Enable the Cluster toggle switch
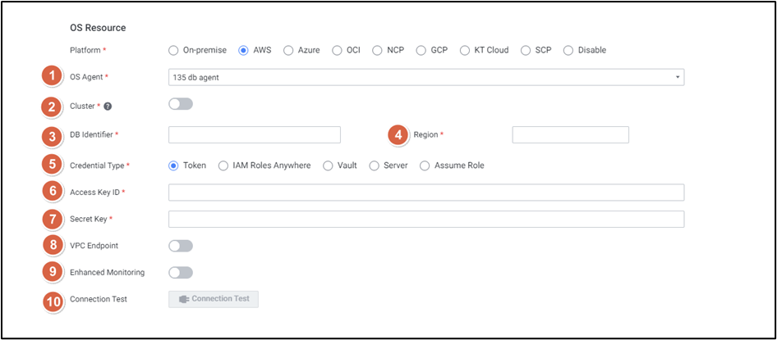Screen dimensions: 777x340 point(180,104)
